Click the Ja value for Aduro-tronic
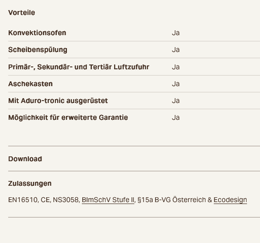Screen dimensions: 260x243 [x=176, y=101]
